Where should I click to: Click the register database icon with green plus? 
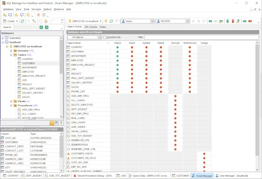5,15
